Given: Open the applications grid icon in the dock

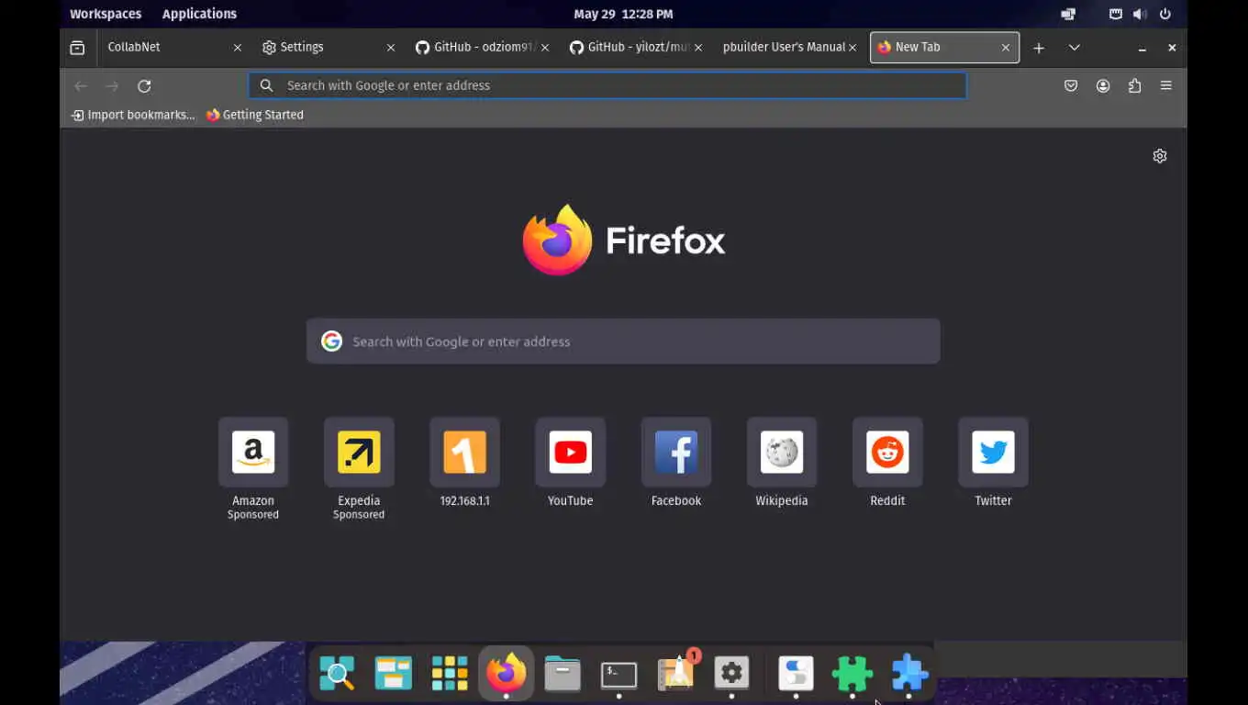Looking at the screenshot, I should 450,674.
